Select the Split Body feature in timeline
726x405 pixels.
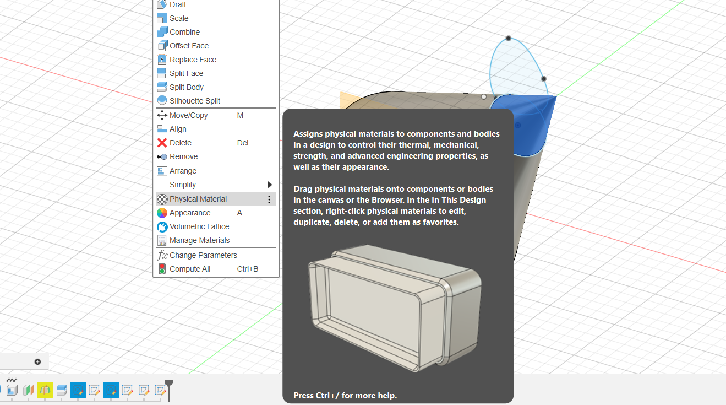(61, 390)
